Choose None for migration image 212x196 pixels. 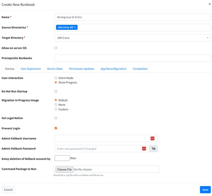(x=56, y=104)
